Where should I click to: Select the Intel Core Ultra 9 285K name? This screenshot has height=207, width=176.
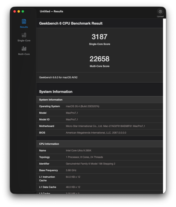(x=78, y=150)
